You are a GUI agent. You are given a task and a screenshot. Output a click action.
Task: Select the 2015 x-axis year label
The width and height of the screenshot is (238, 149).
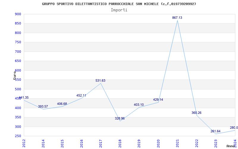(x=62, y=143)
